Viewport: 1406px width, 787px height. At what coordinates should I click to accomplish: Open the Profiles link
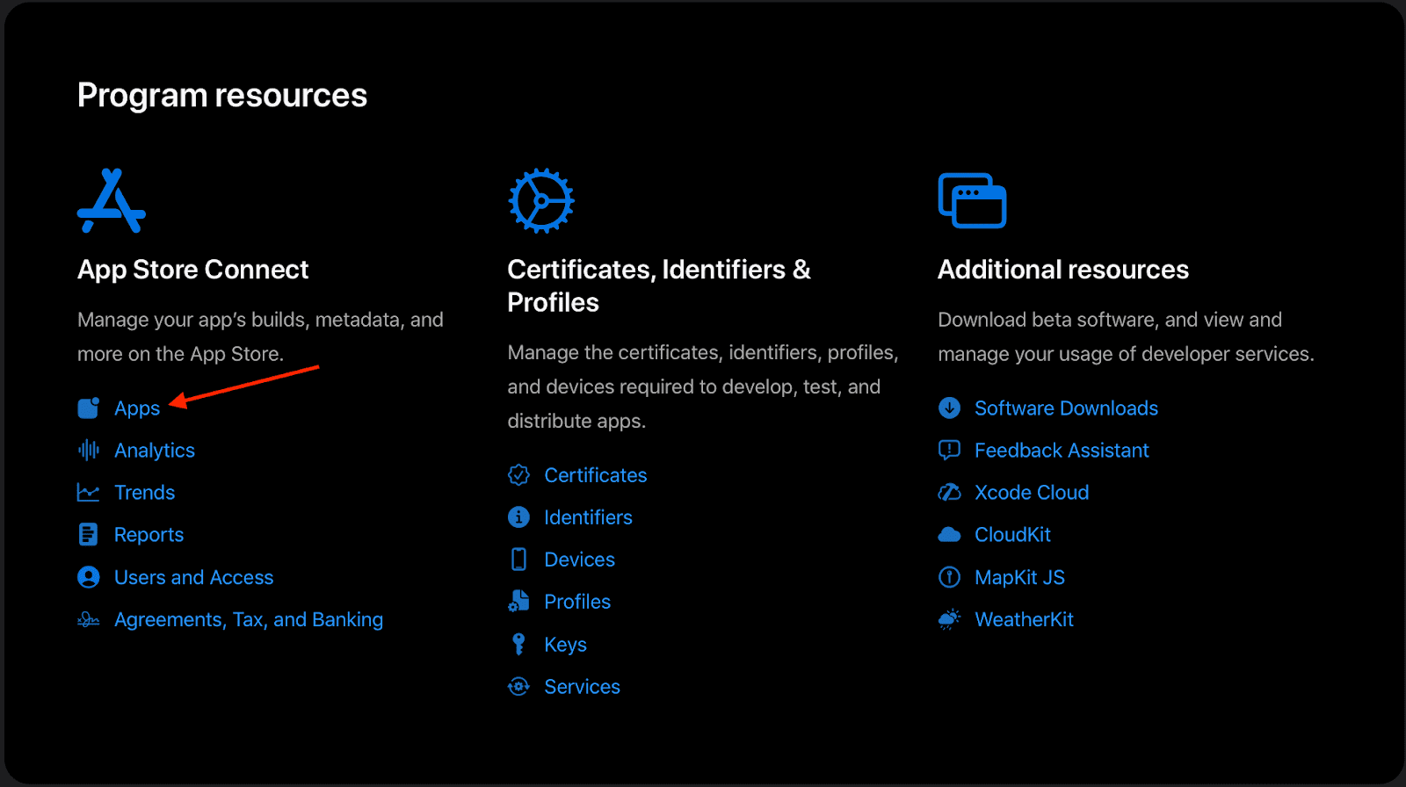(577, 602)
